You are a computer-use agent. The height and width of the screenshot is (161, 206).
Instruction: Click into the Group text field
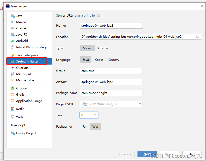(111, 71)
